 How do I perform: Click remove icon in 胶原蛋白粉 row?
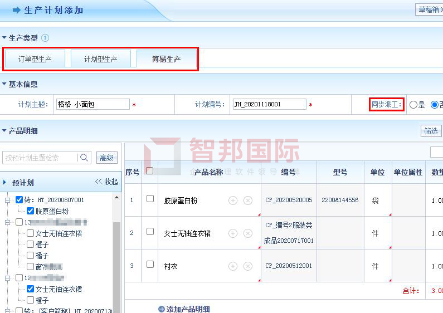click(x=248, y=200)
